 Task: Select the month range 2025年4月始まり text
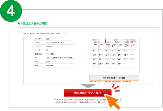click(x=52, y=58)
